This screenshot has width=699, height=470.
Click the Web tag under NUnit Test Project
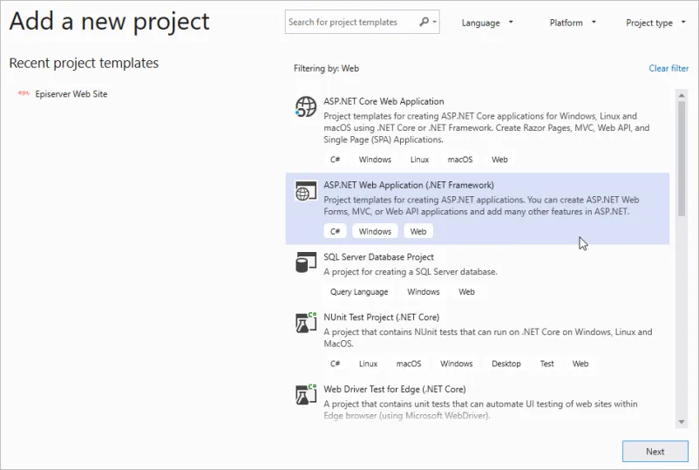580,364
